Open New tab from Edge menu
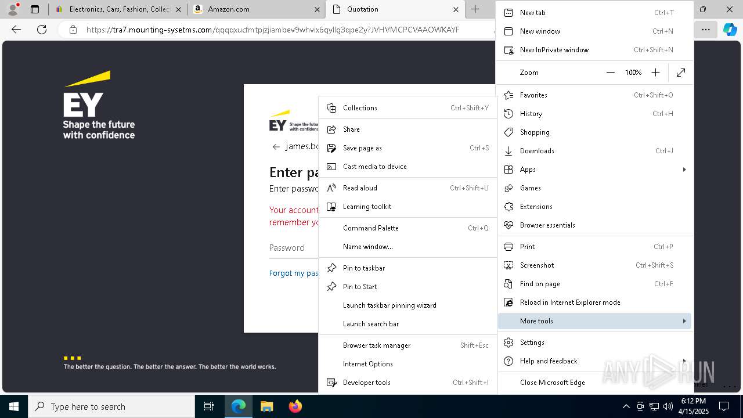The width and height of the screenshot is (743, 418). [594, 12]
